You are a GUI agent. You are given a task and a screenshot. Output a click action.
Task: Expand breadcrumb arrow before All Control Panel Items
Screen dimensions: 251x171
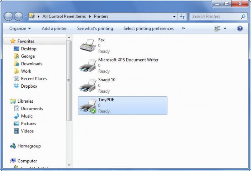tap(38, 16)
